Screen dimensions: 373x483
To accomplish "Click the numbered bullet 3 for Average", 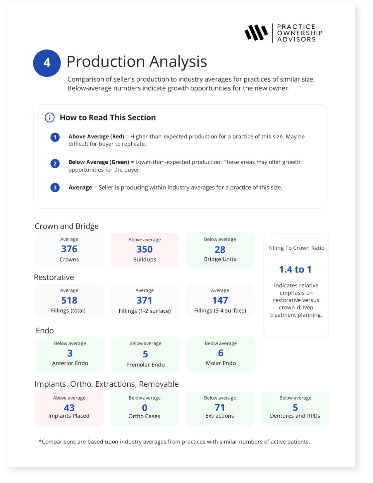I will click(55, 188).
